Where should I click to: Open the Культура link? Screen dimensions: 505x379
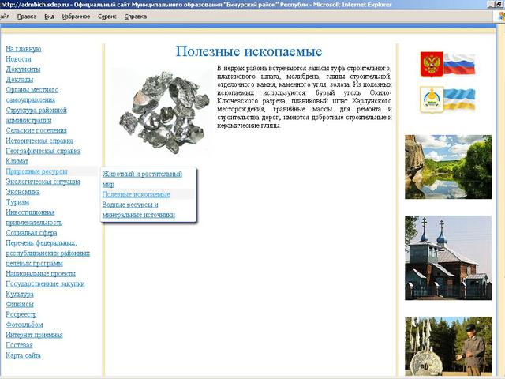[x=20, y=295]
